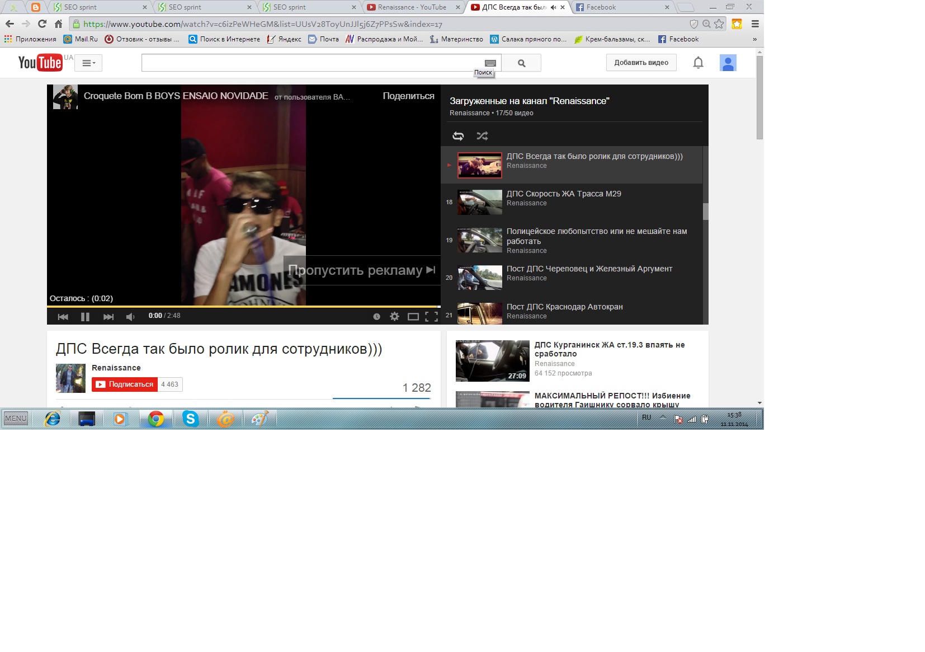Open the playlist title Загруженные на канал Renaissance
925x652 pixels.
pyautogui.click(x=529, y=101)
